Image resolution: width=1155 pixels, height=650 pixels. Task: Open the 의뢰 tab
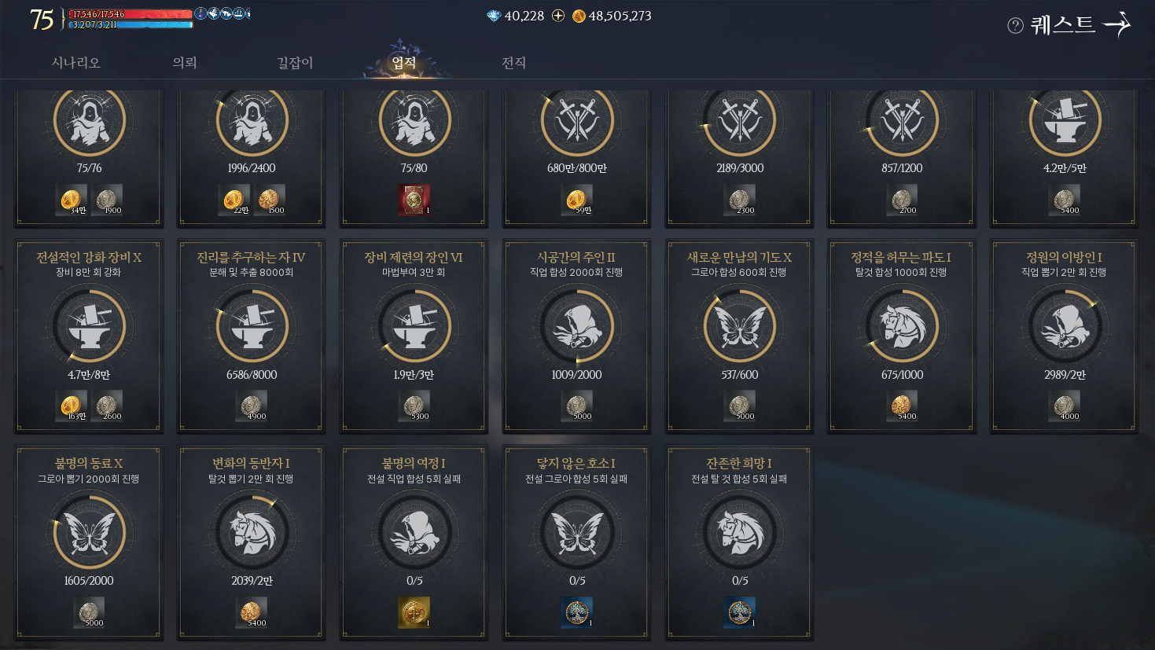(x=185, y=63)
